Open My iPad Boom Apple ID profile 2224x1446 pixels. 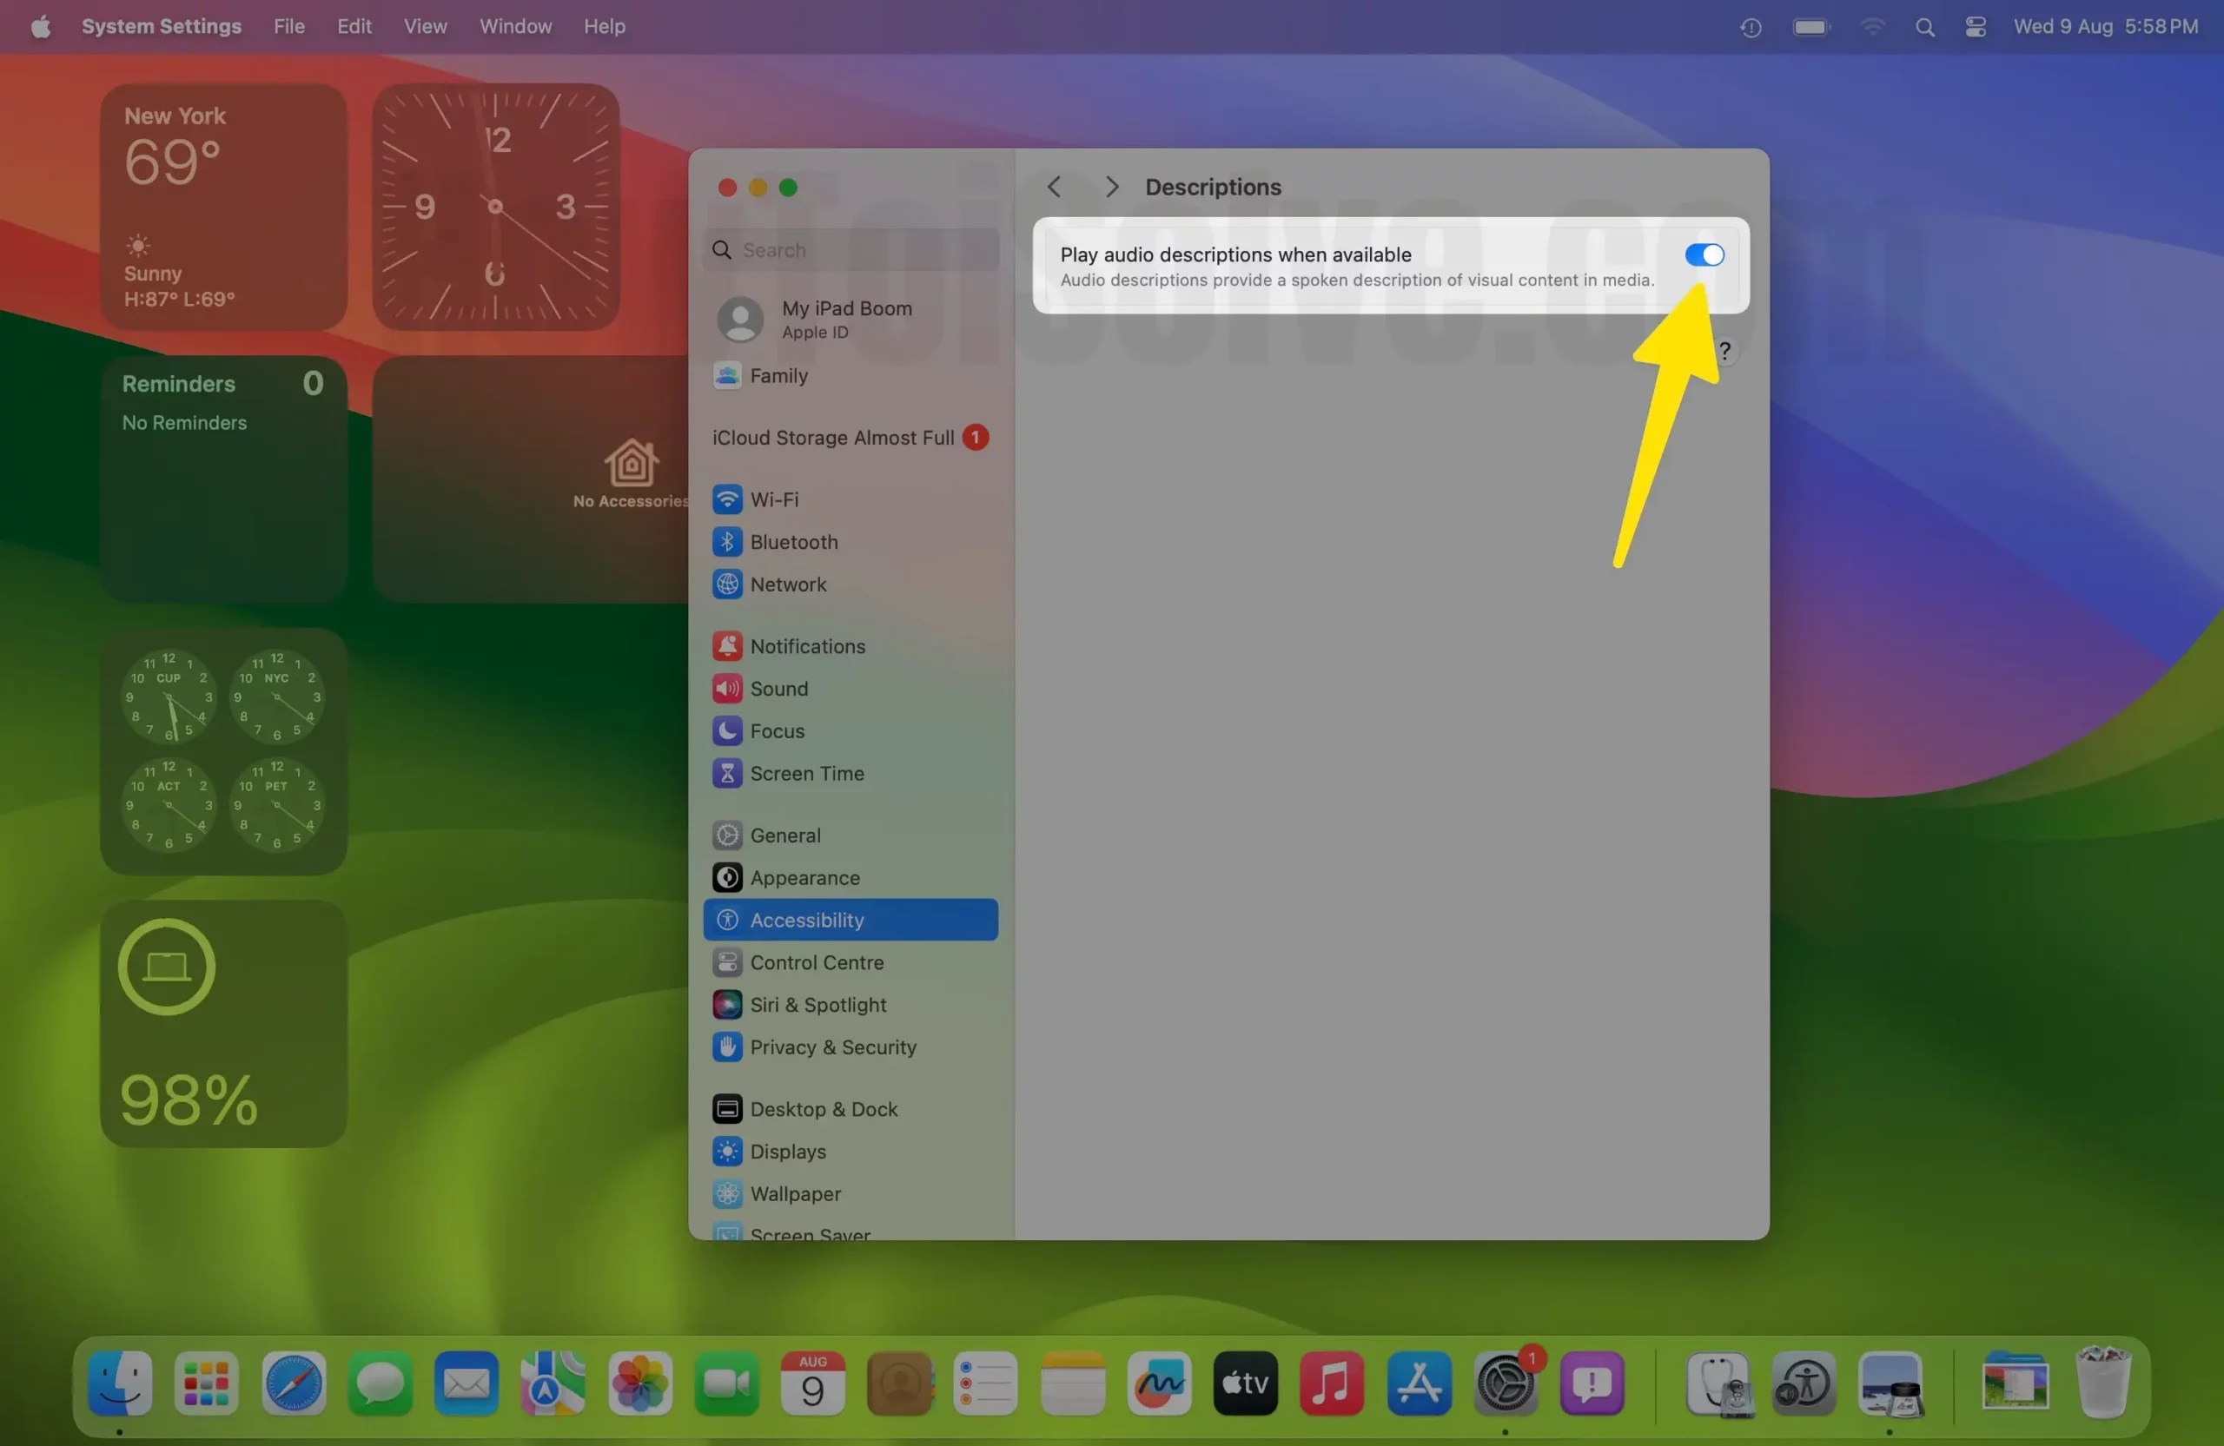pos(845,320)
